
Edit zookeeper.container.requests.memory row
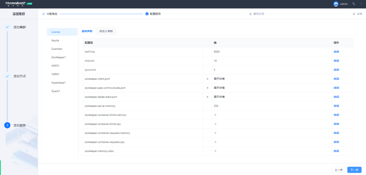pos(336,133)
